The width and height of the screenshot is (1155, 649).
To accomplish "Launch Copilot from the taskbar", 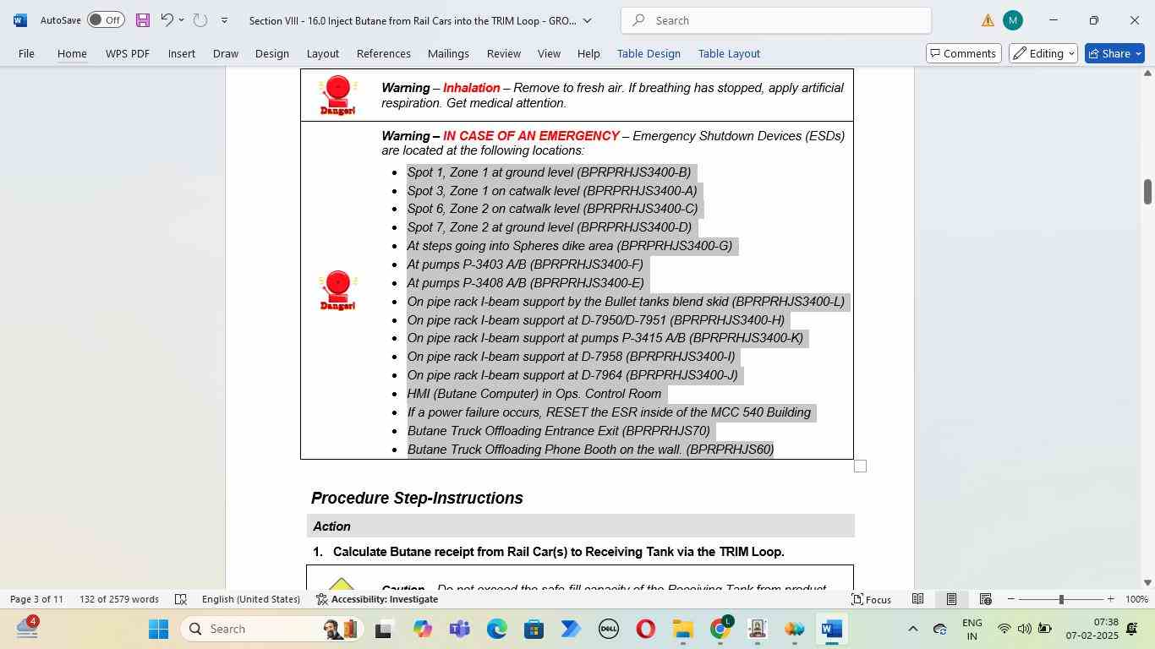I will 423,629.
